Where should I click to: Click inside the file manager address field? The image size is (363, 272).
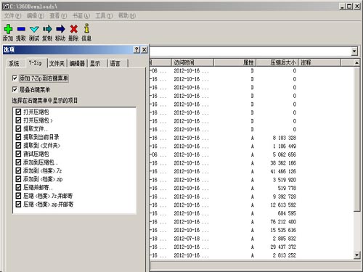click(x=250, y=51)
